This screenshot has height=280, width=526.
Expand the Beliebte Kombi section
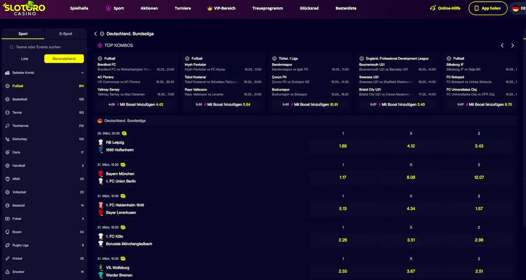tap(83, 73)
